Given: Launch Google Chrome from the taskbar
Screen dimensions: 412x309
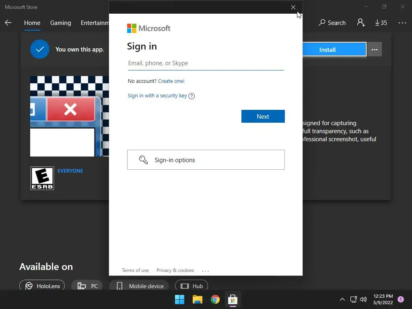Looking at the screenshot, I should [215, 299].
